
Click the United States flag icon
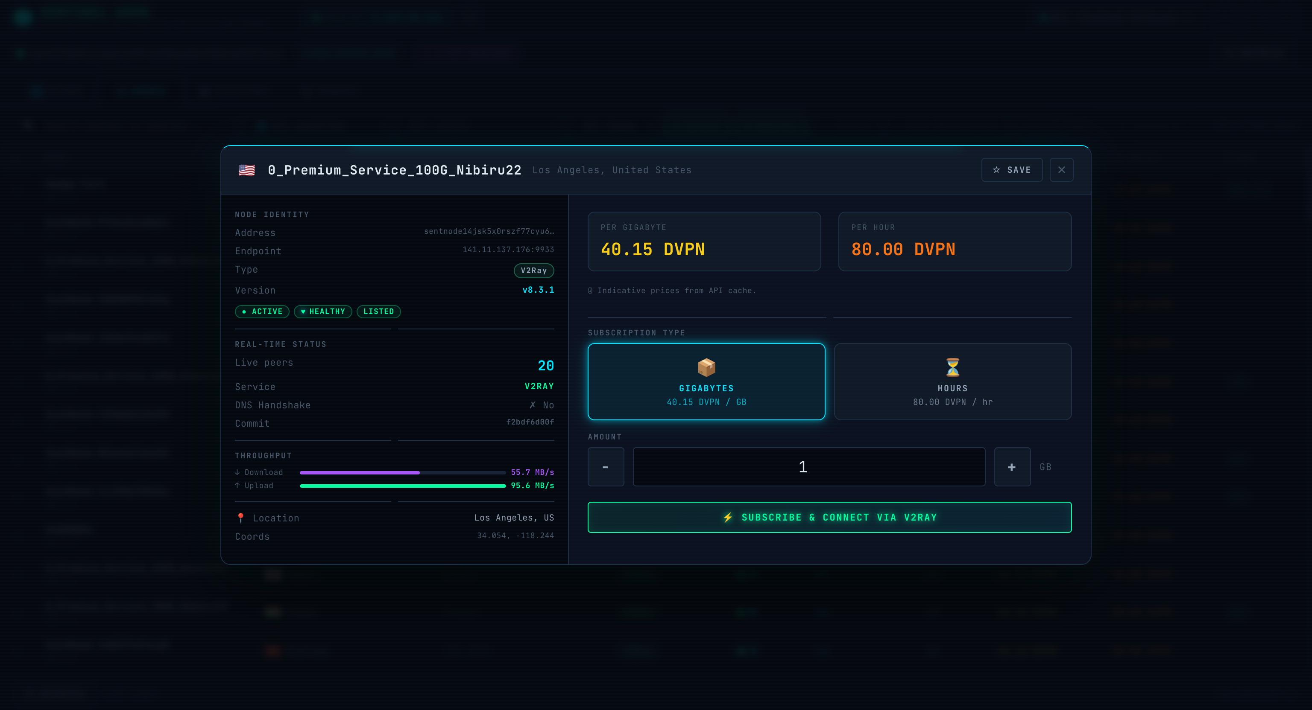[246, 170]
